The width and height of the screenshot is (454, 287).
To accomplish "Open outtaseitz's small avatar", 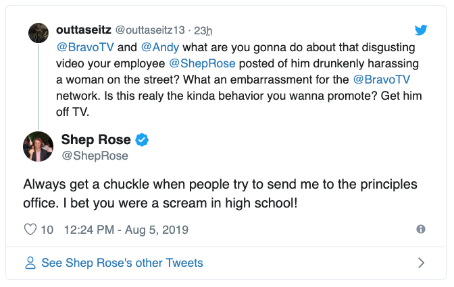I will point(38,32).
